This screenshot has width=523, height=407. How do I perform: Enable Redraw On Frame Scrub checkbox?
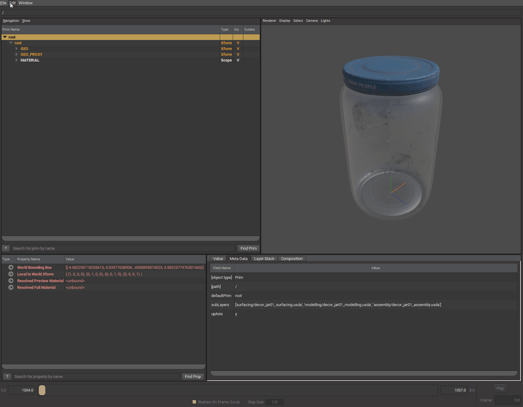pos(194,402)
